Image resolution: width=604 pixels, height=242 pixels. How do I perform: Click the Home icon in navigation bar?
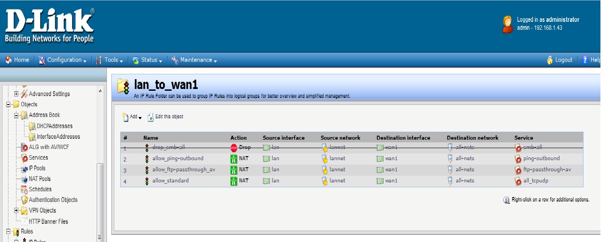point(8,60)
